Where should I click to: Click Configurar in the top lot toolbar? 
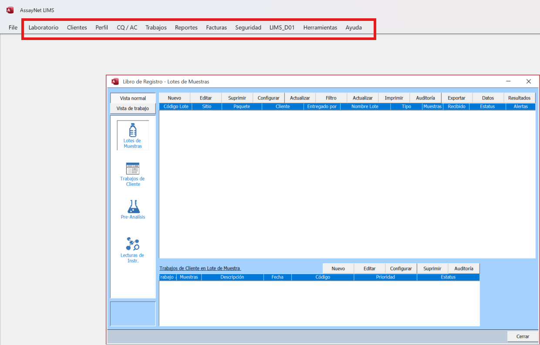coord(269,98)
